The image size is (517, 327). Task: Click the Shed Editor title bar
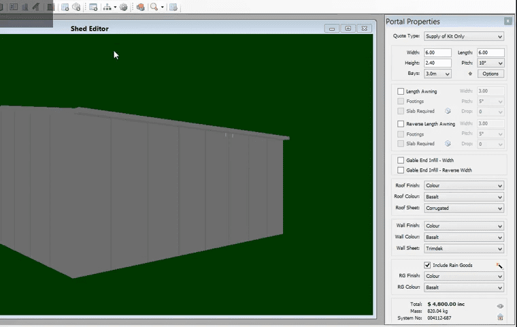(x=188, y=29)
